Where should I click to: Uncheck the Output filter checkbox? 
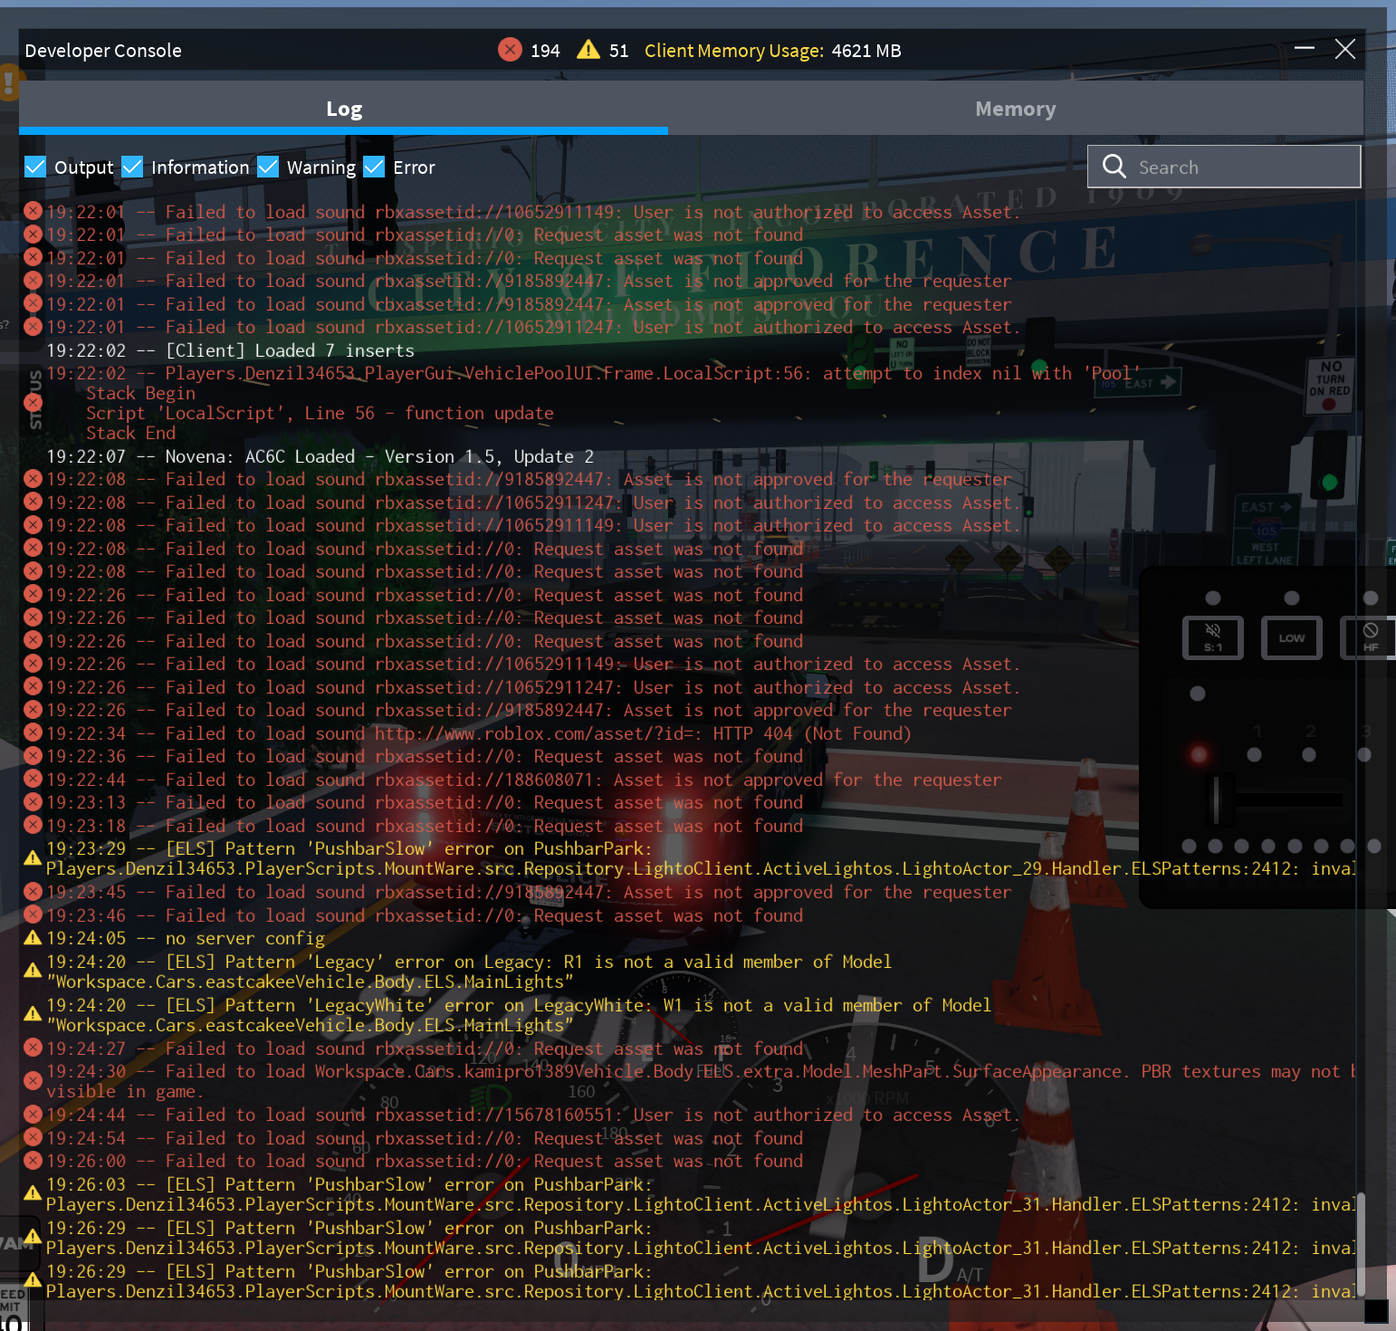tap(35, 167)
